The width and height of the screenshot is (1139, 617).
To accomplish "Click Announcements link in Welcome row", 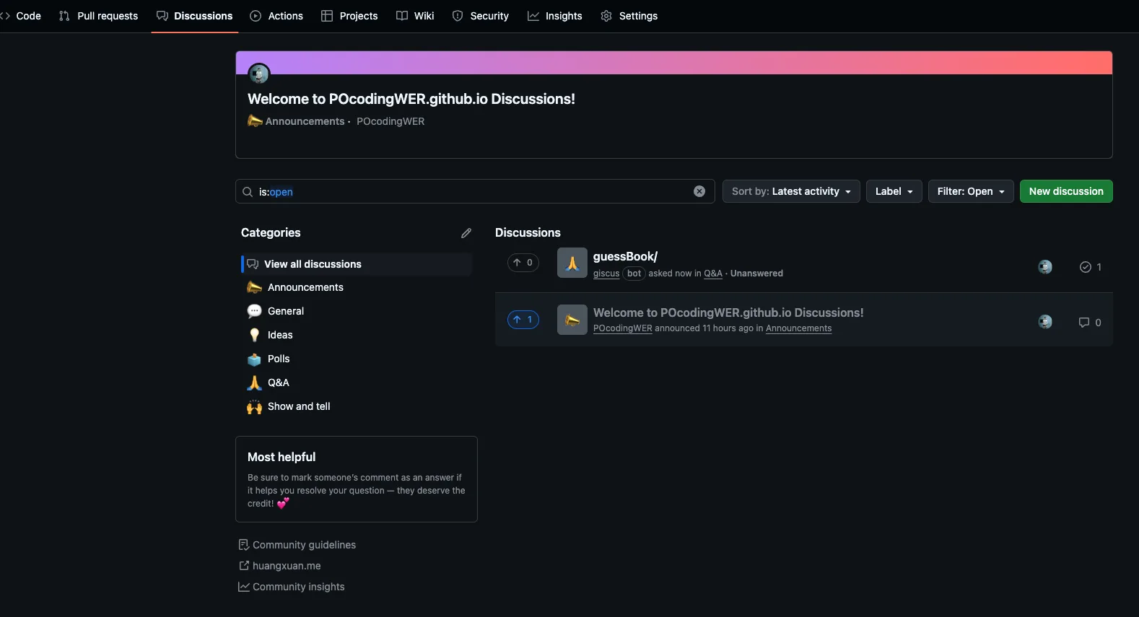I will [x=798, y=328].
